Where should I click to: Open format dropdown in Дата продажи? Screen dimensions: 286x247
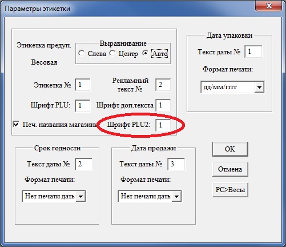[176, 196]
